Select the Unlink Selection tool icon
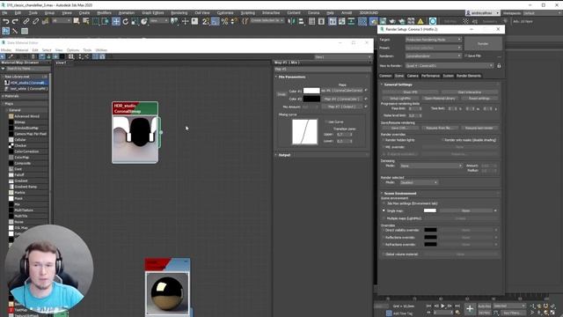The width and height of the screenshot is (563, 317). (36, 21)
